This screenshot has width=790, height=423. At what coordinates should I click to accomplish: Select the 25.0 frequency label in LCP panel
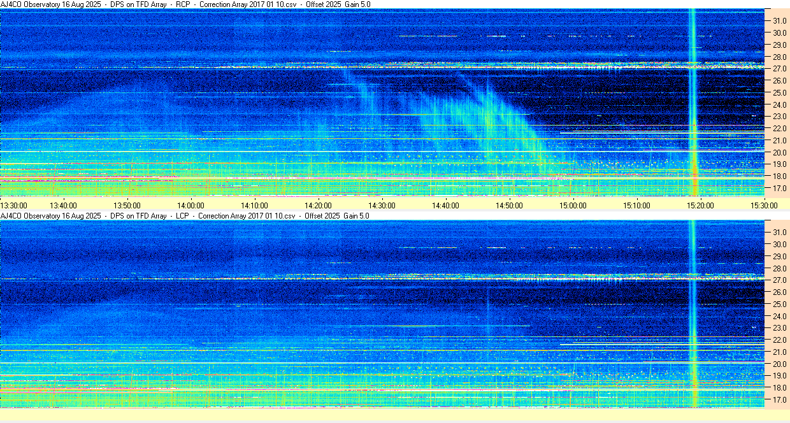(x=780, y=305)
